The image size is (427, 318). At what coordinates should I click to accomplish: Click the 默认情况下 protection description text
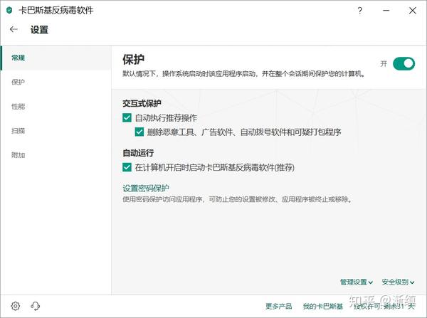point(243,74)
